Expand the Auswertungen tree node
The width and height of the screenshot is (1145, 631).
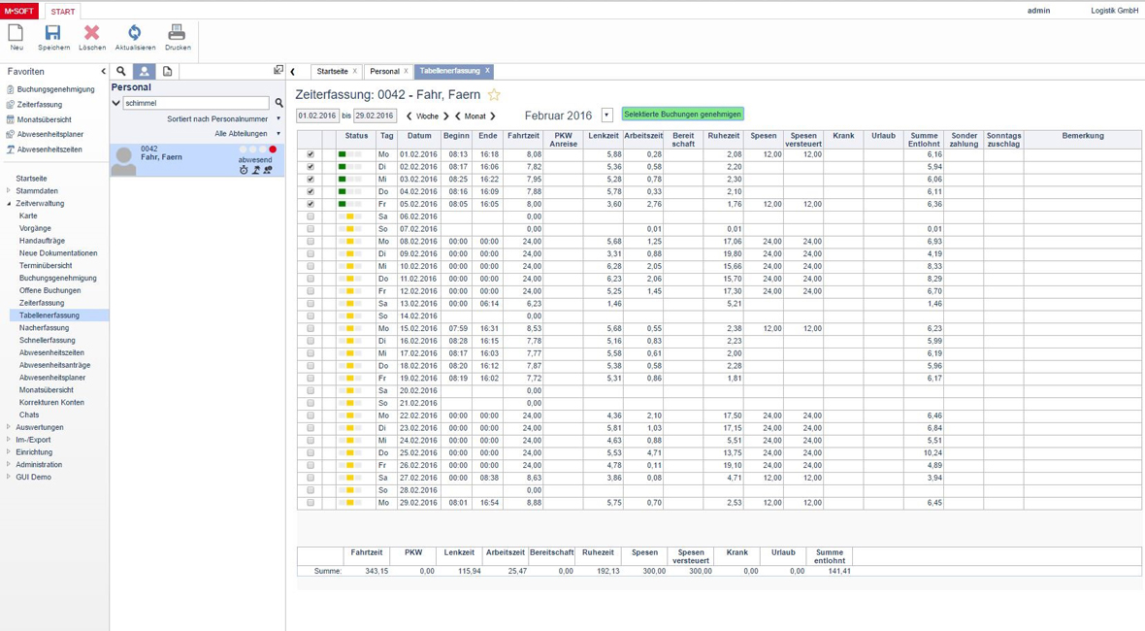pyautogui.click(x=9, y=427)
